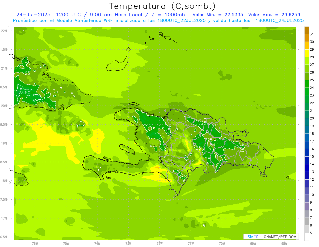Click the '9.5N' latitude axis label
The width and height of the screenshot is (319, 247).
tap(4, 124)
